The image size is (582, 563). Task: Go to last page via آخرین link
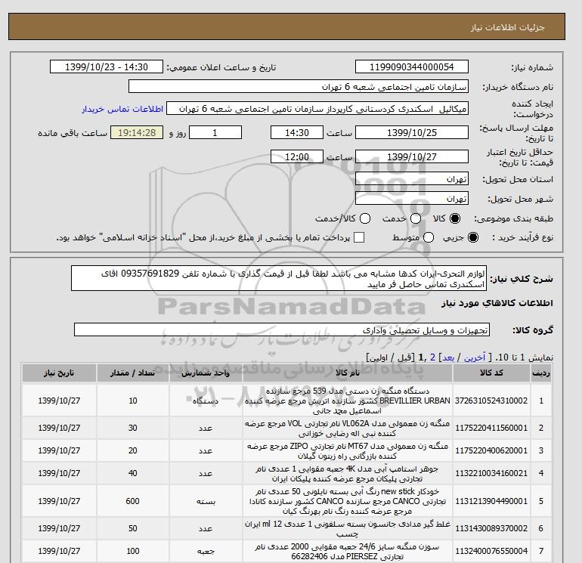pyautogui.click(x=475, y=357)
